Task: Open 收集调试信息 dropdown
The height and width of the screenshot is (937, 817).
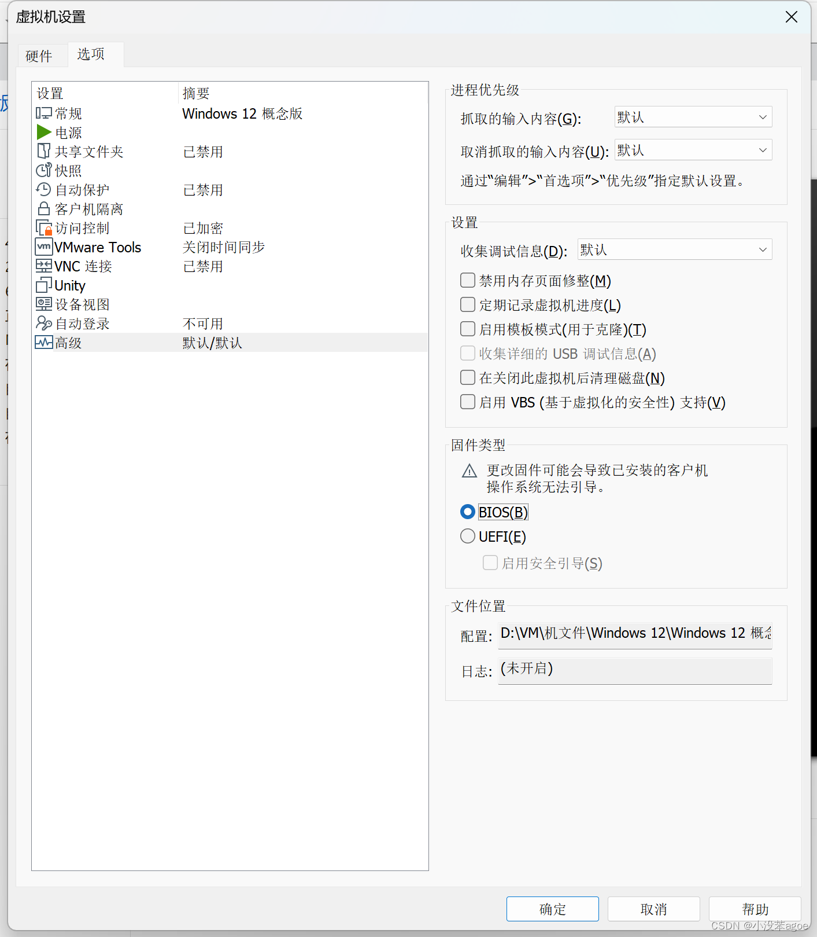Action: [x=675, y=250]
